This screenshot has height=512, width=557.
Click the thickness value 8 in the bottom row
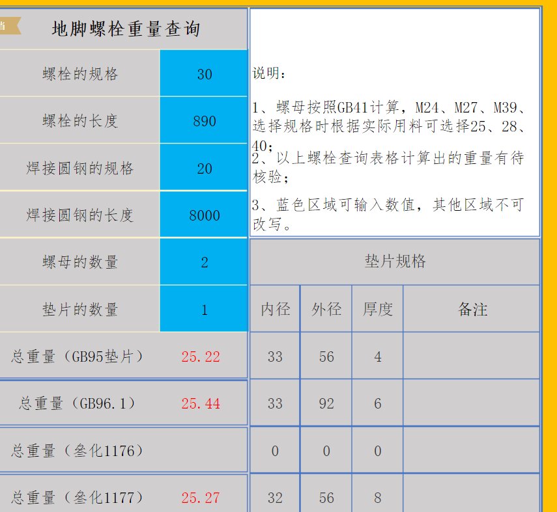click(x=377, y=496)
